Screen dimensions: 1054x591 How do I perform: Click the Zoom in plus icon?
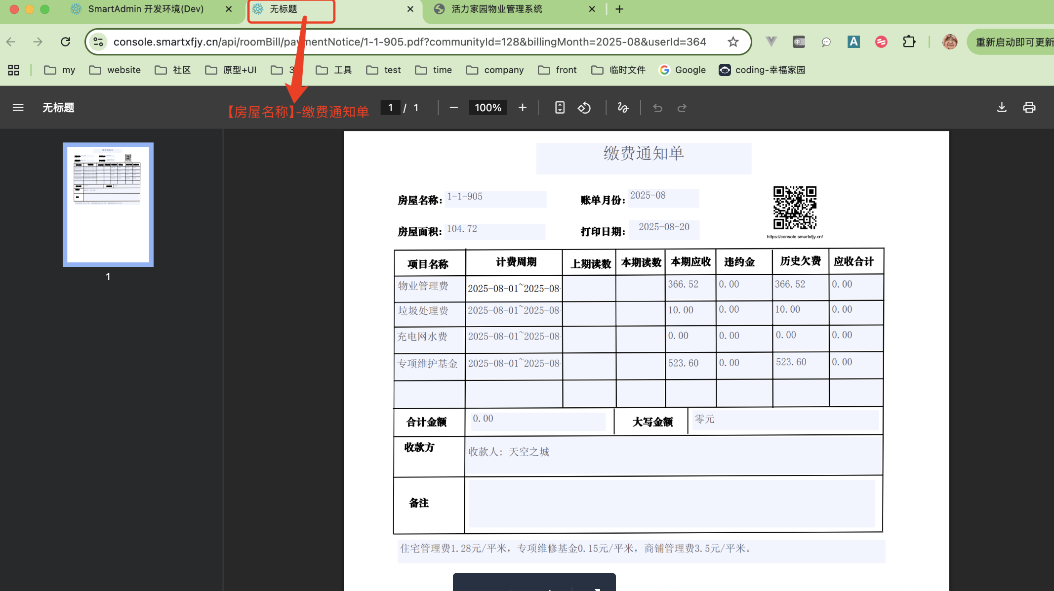point(522,107)
